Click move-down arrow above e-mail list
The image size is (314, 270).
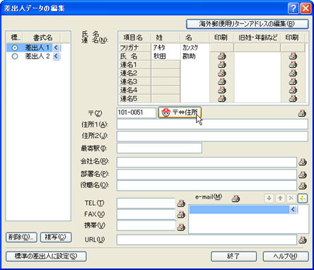pyautogui.click(x=269, y=198)
